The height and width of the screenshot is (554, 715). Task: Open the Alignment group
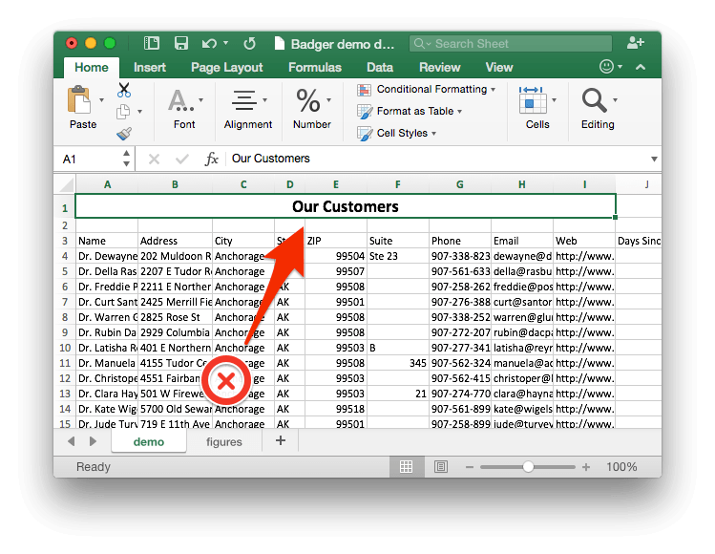pos(247,110)
